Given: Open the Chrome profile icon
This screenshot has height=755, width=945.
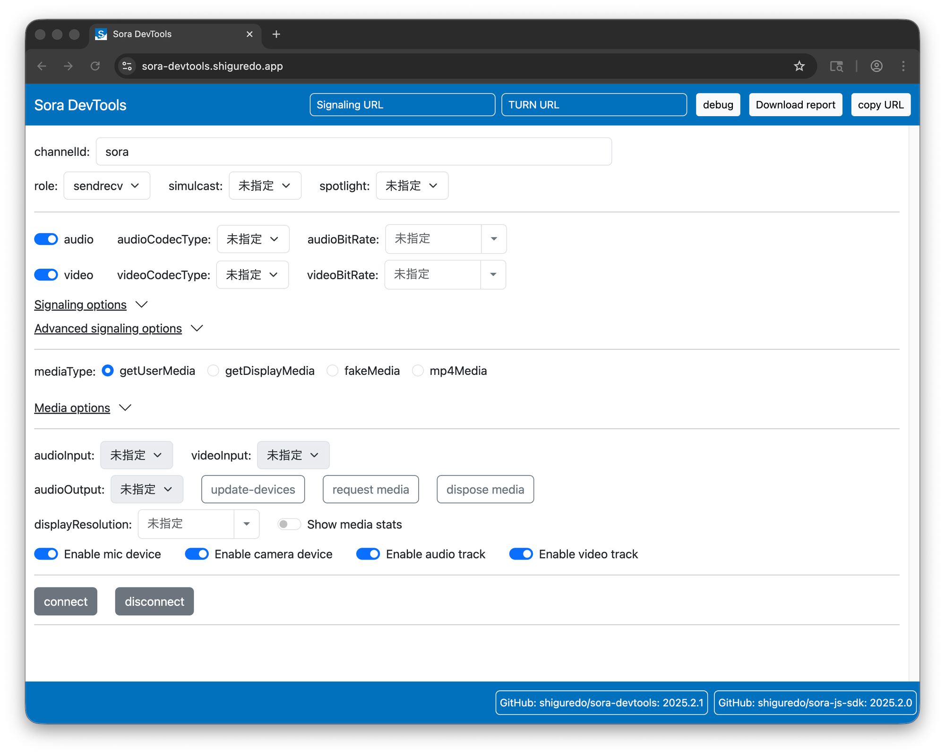Looking at the screenshot, I should [876, 66].
